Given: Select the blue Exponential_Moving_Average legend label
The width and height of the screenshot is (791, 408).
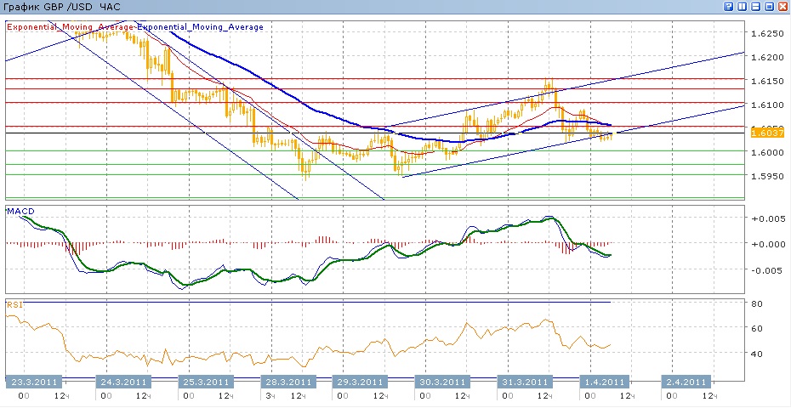Looking at the screenshot, I should click(x=201, y=27).
